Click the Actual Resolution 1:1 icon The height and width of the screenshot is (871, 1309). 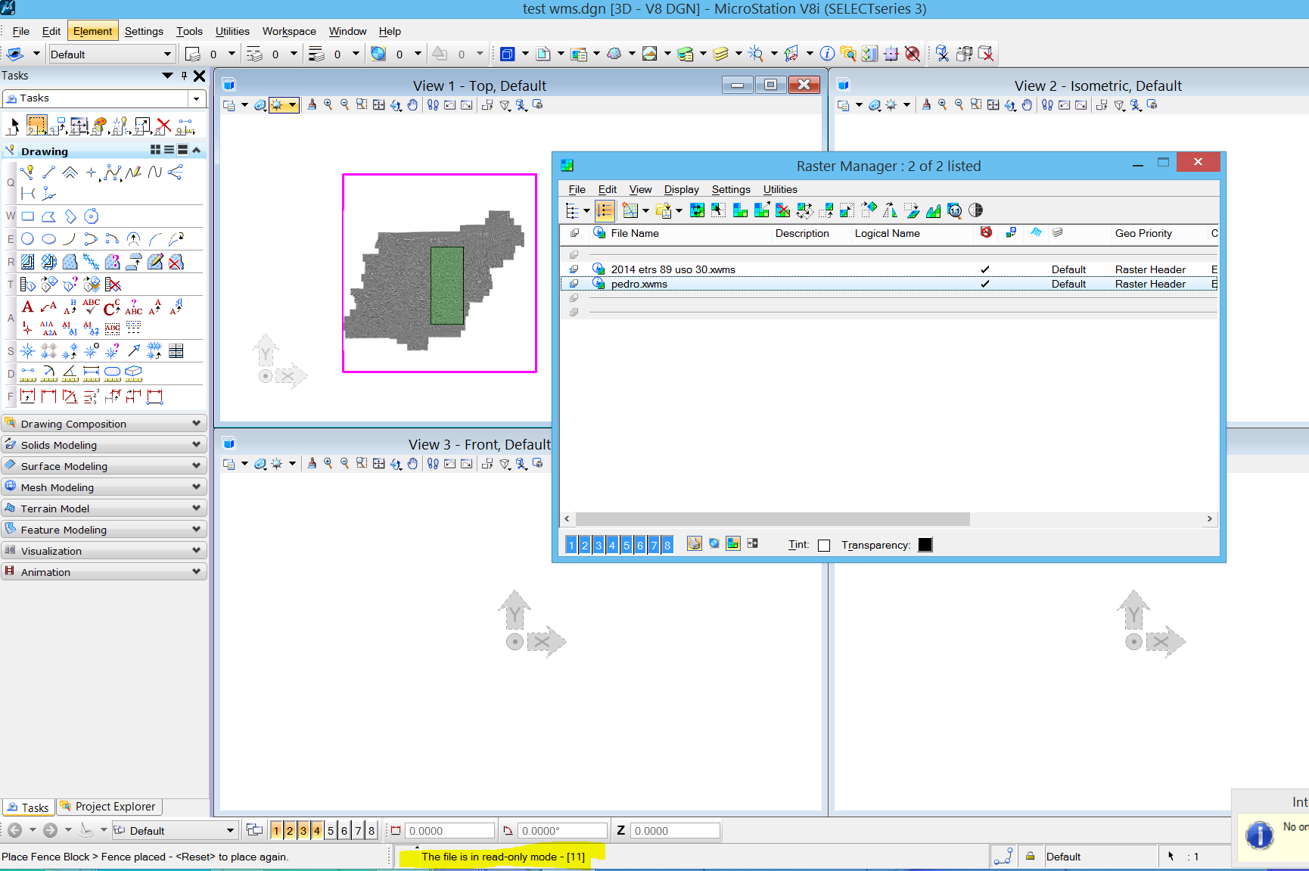955,210
